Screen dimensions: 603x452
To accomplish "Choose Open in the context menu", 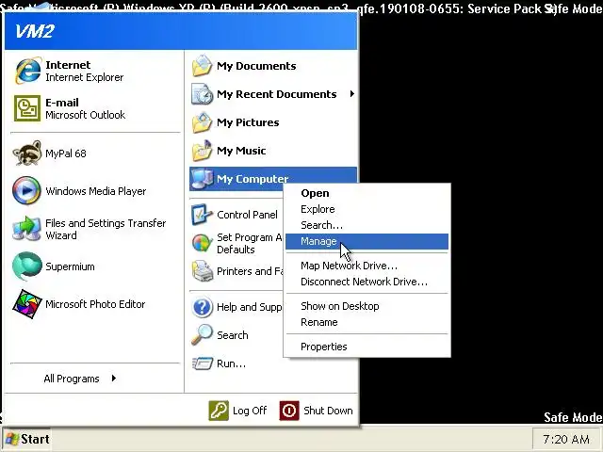I will tap(367, 193).
